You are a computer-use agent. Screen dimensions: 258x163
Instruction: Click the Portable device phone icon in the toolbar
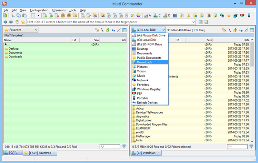coord(249,15)
